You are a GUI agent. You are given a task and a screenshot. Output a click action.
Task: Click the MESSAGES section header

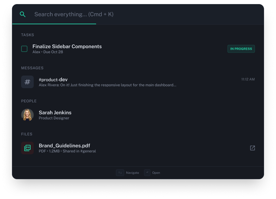[32, 68]
